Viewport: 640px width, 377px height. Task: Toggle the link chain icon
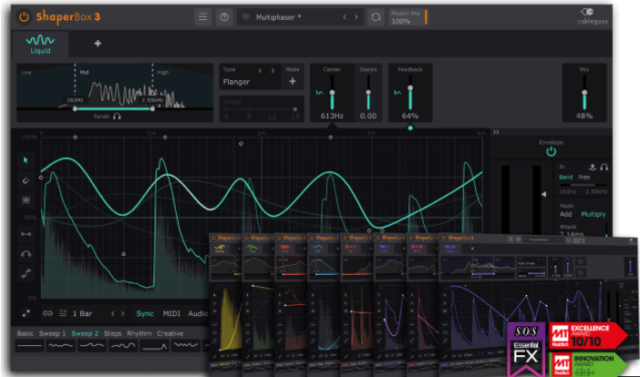coord(47,313)
